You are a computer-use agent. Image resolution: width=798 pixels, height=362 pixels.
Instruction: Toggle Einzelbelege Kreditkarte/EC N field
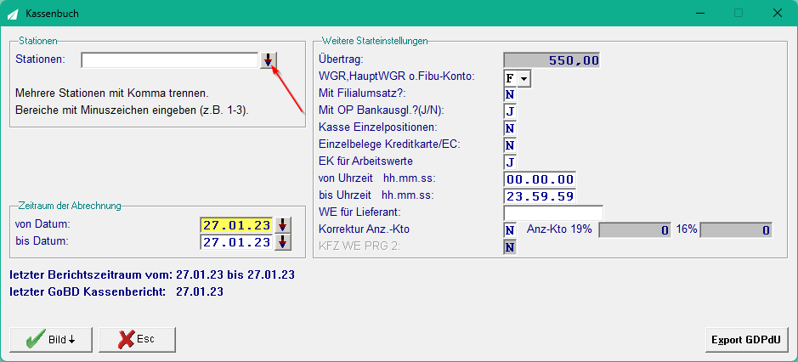pyautogui.click(x=509, y=145)
